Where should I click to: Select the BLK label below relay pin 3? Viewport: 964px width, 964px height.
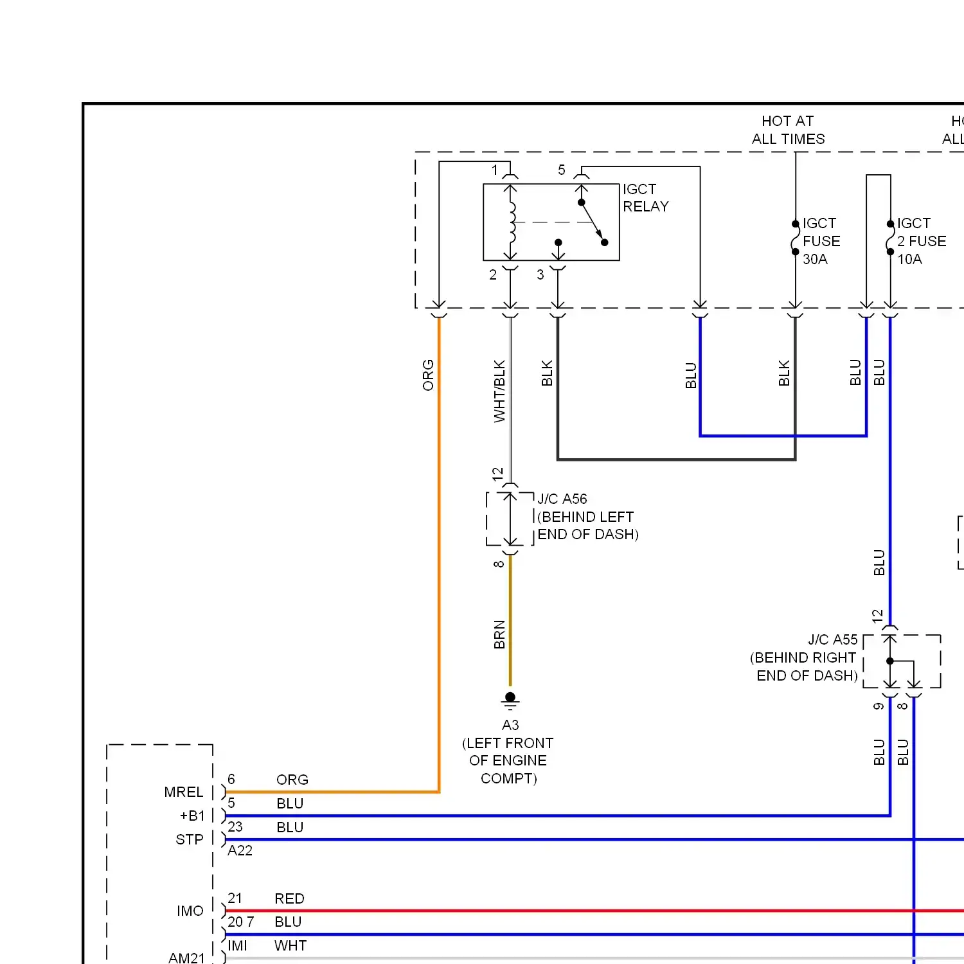coord(547,373)
